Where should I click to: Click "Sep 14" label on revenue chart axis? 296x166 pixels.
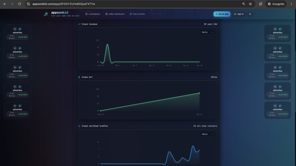(152, 65)
